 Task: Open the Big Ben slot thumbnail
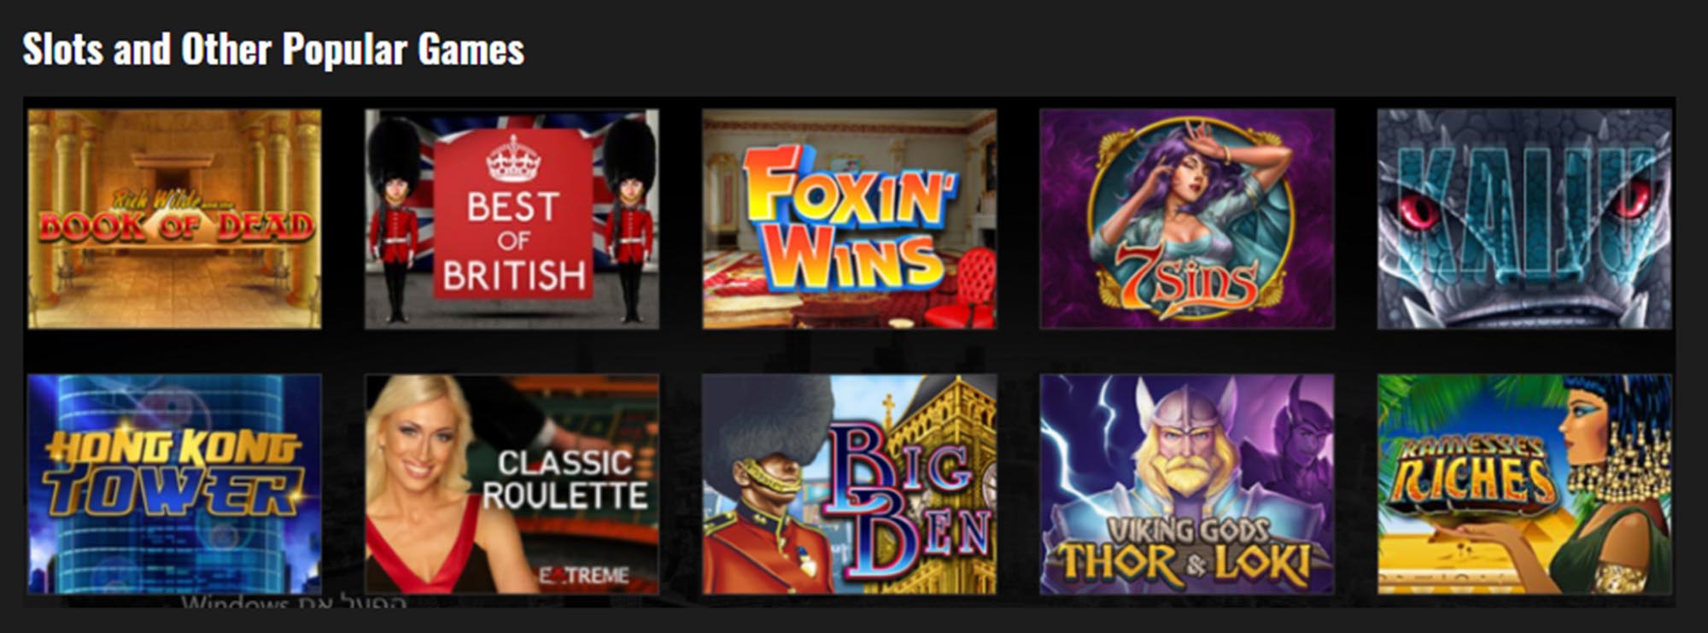[x=849, y=484]
